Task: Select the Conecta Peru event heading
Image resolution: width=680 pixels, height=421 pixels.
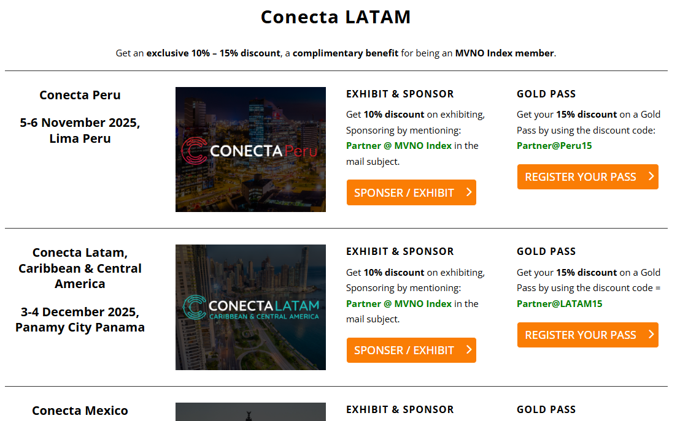Action: (x=80, y=95)
